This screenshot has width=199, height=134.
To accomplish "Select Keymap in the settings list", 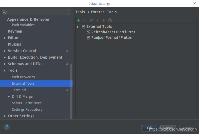I will pyautogui.click(x=15, y=31).
